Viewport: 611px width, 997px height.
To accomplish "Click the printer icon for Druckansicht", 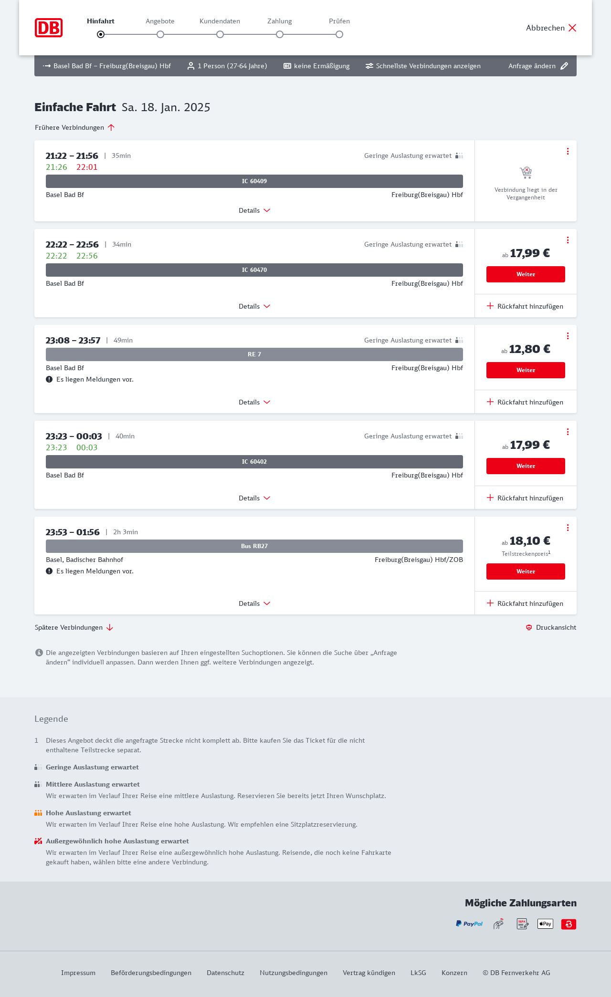I will point(529,627).
